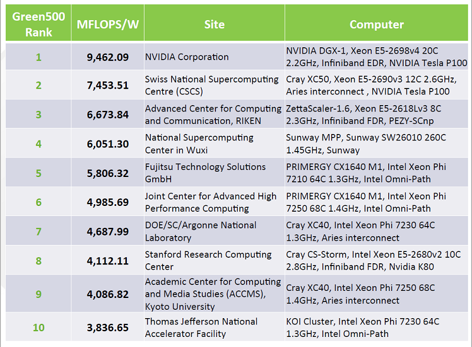Click National Supercomputing Center in Wuxi
The height and width of the screenshot is (347, 472).
tap(214, 143)
